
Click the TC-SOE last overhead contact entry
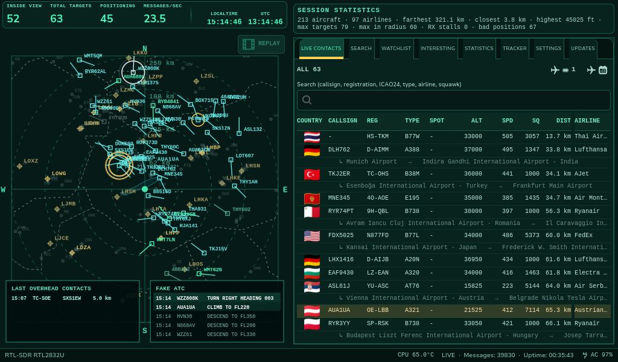pos(62,298)
